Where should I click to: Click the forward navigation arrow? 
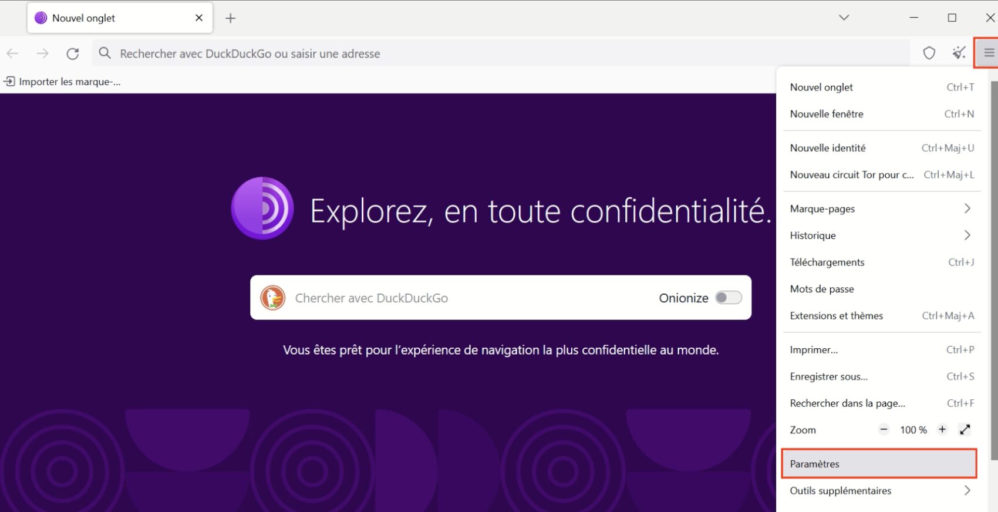coord(42,53)
